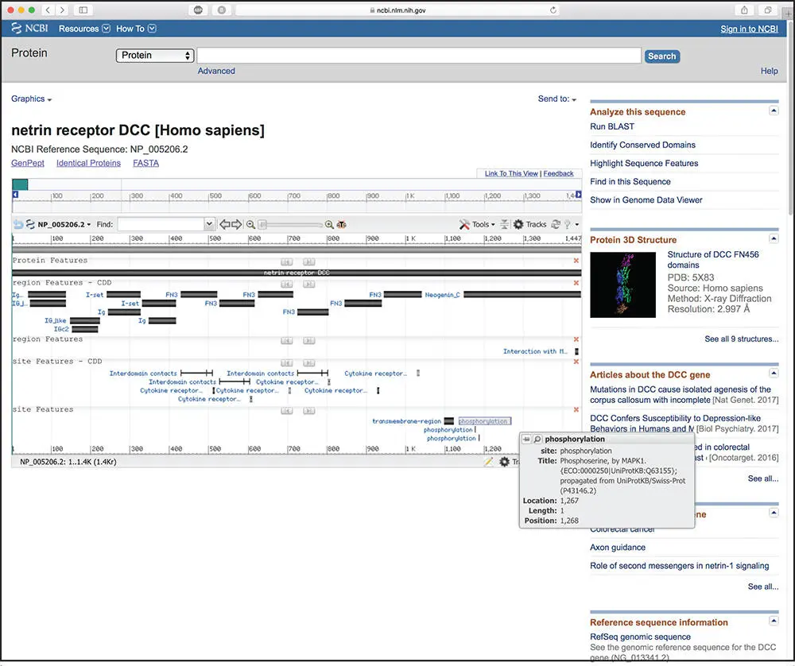
Task: Toggle the browser sidebar button
Action: click(x=83, y=10)
